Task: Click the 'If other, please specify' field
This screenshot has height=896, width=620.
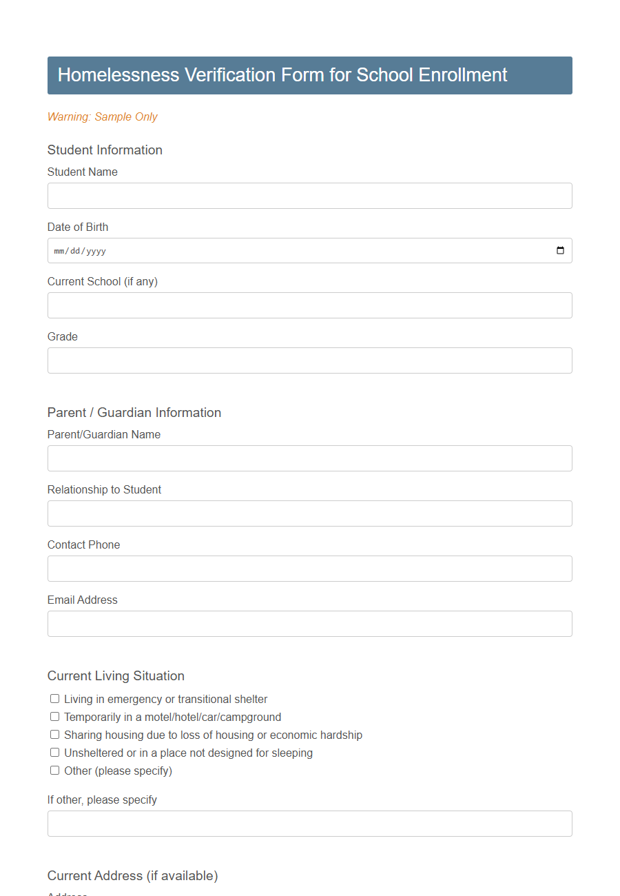Action: (309, 824)
